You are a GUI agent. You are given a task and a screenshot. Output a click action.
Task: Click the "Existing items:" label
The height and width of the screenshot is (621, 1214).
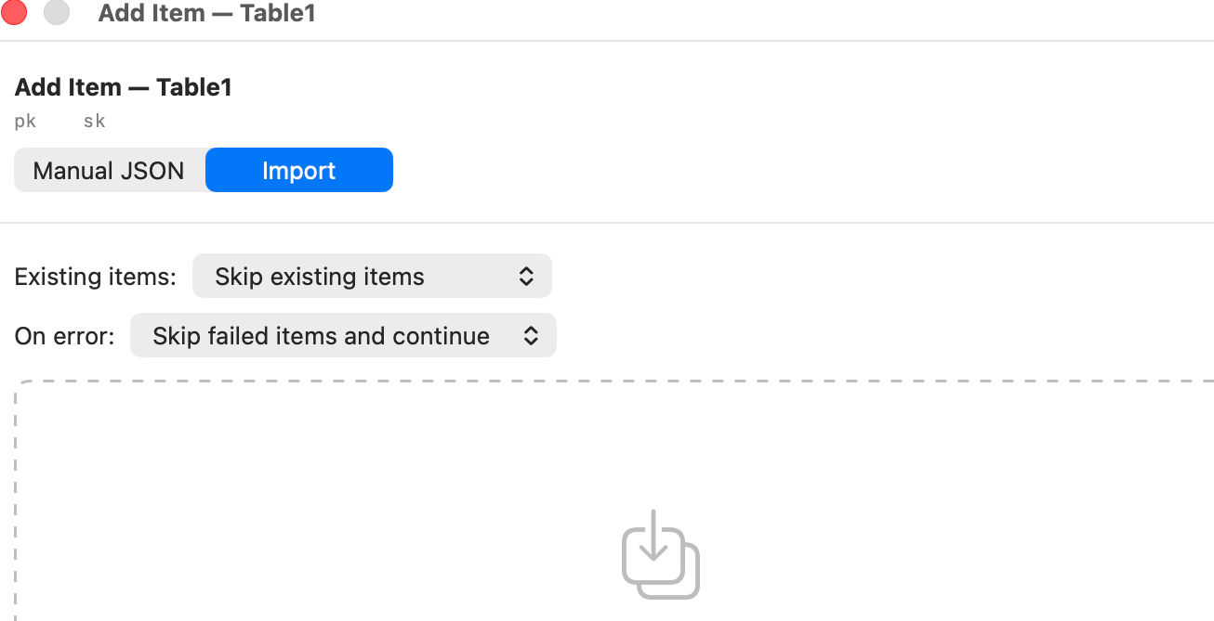pos(96,277)
